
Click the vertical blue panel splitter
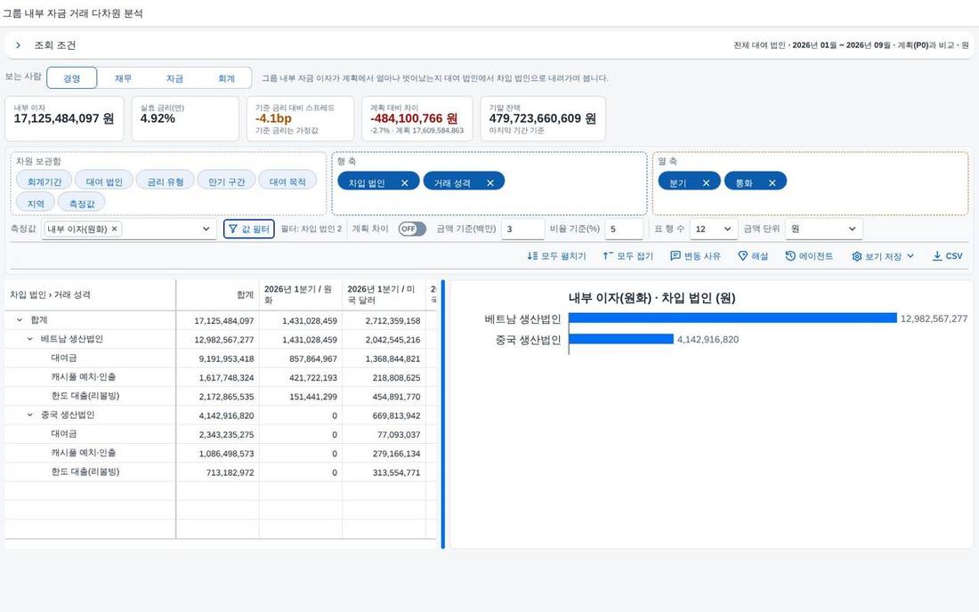(x=442, y=415)
